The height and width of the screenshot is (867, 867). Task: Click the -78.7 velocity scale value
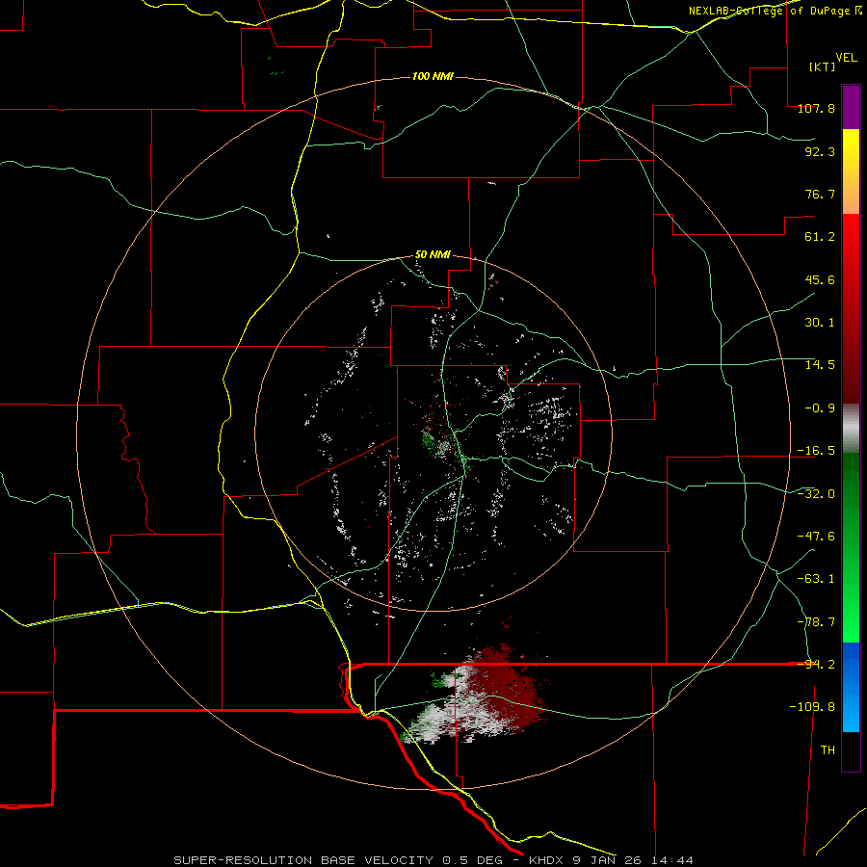click(816, 622)
